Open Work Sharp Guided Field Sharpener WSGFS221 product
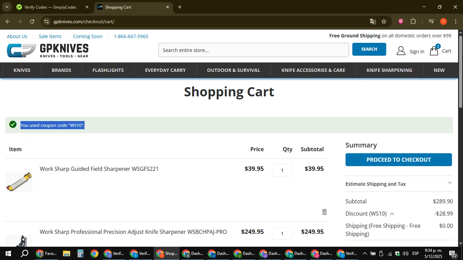The width and height of the screenshot is (463, 260). click(x=99, y=169)
